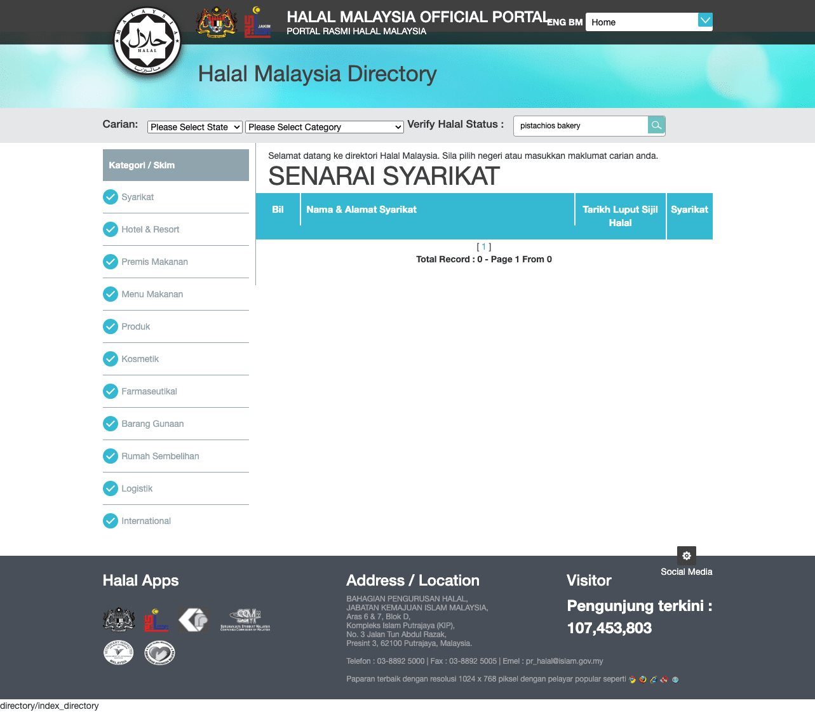Click the Internet Explorer icon in footer
The width and height of the screenshot is (815, 712).
pyautogui.click(x=653, y=680)
